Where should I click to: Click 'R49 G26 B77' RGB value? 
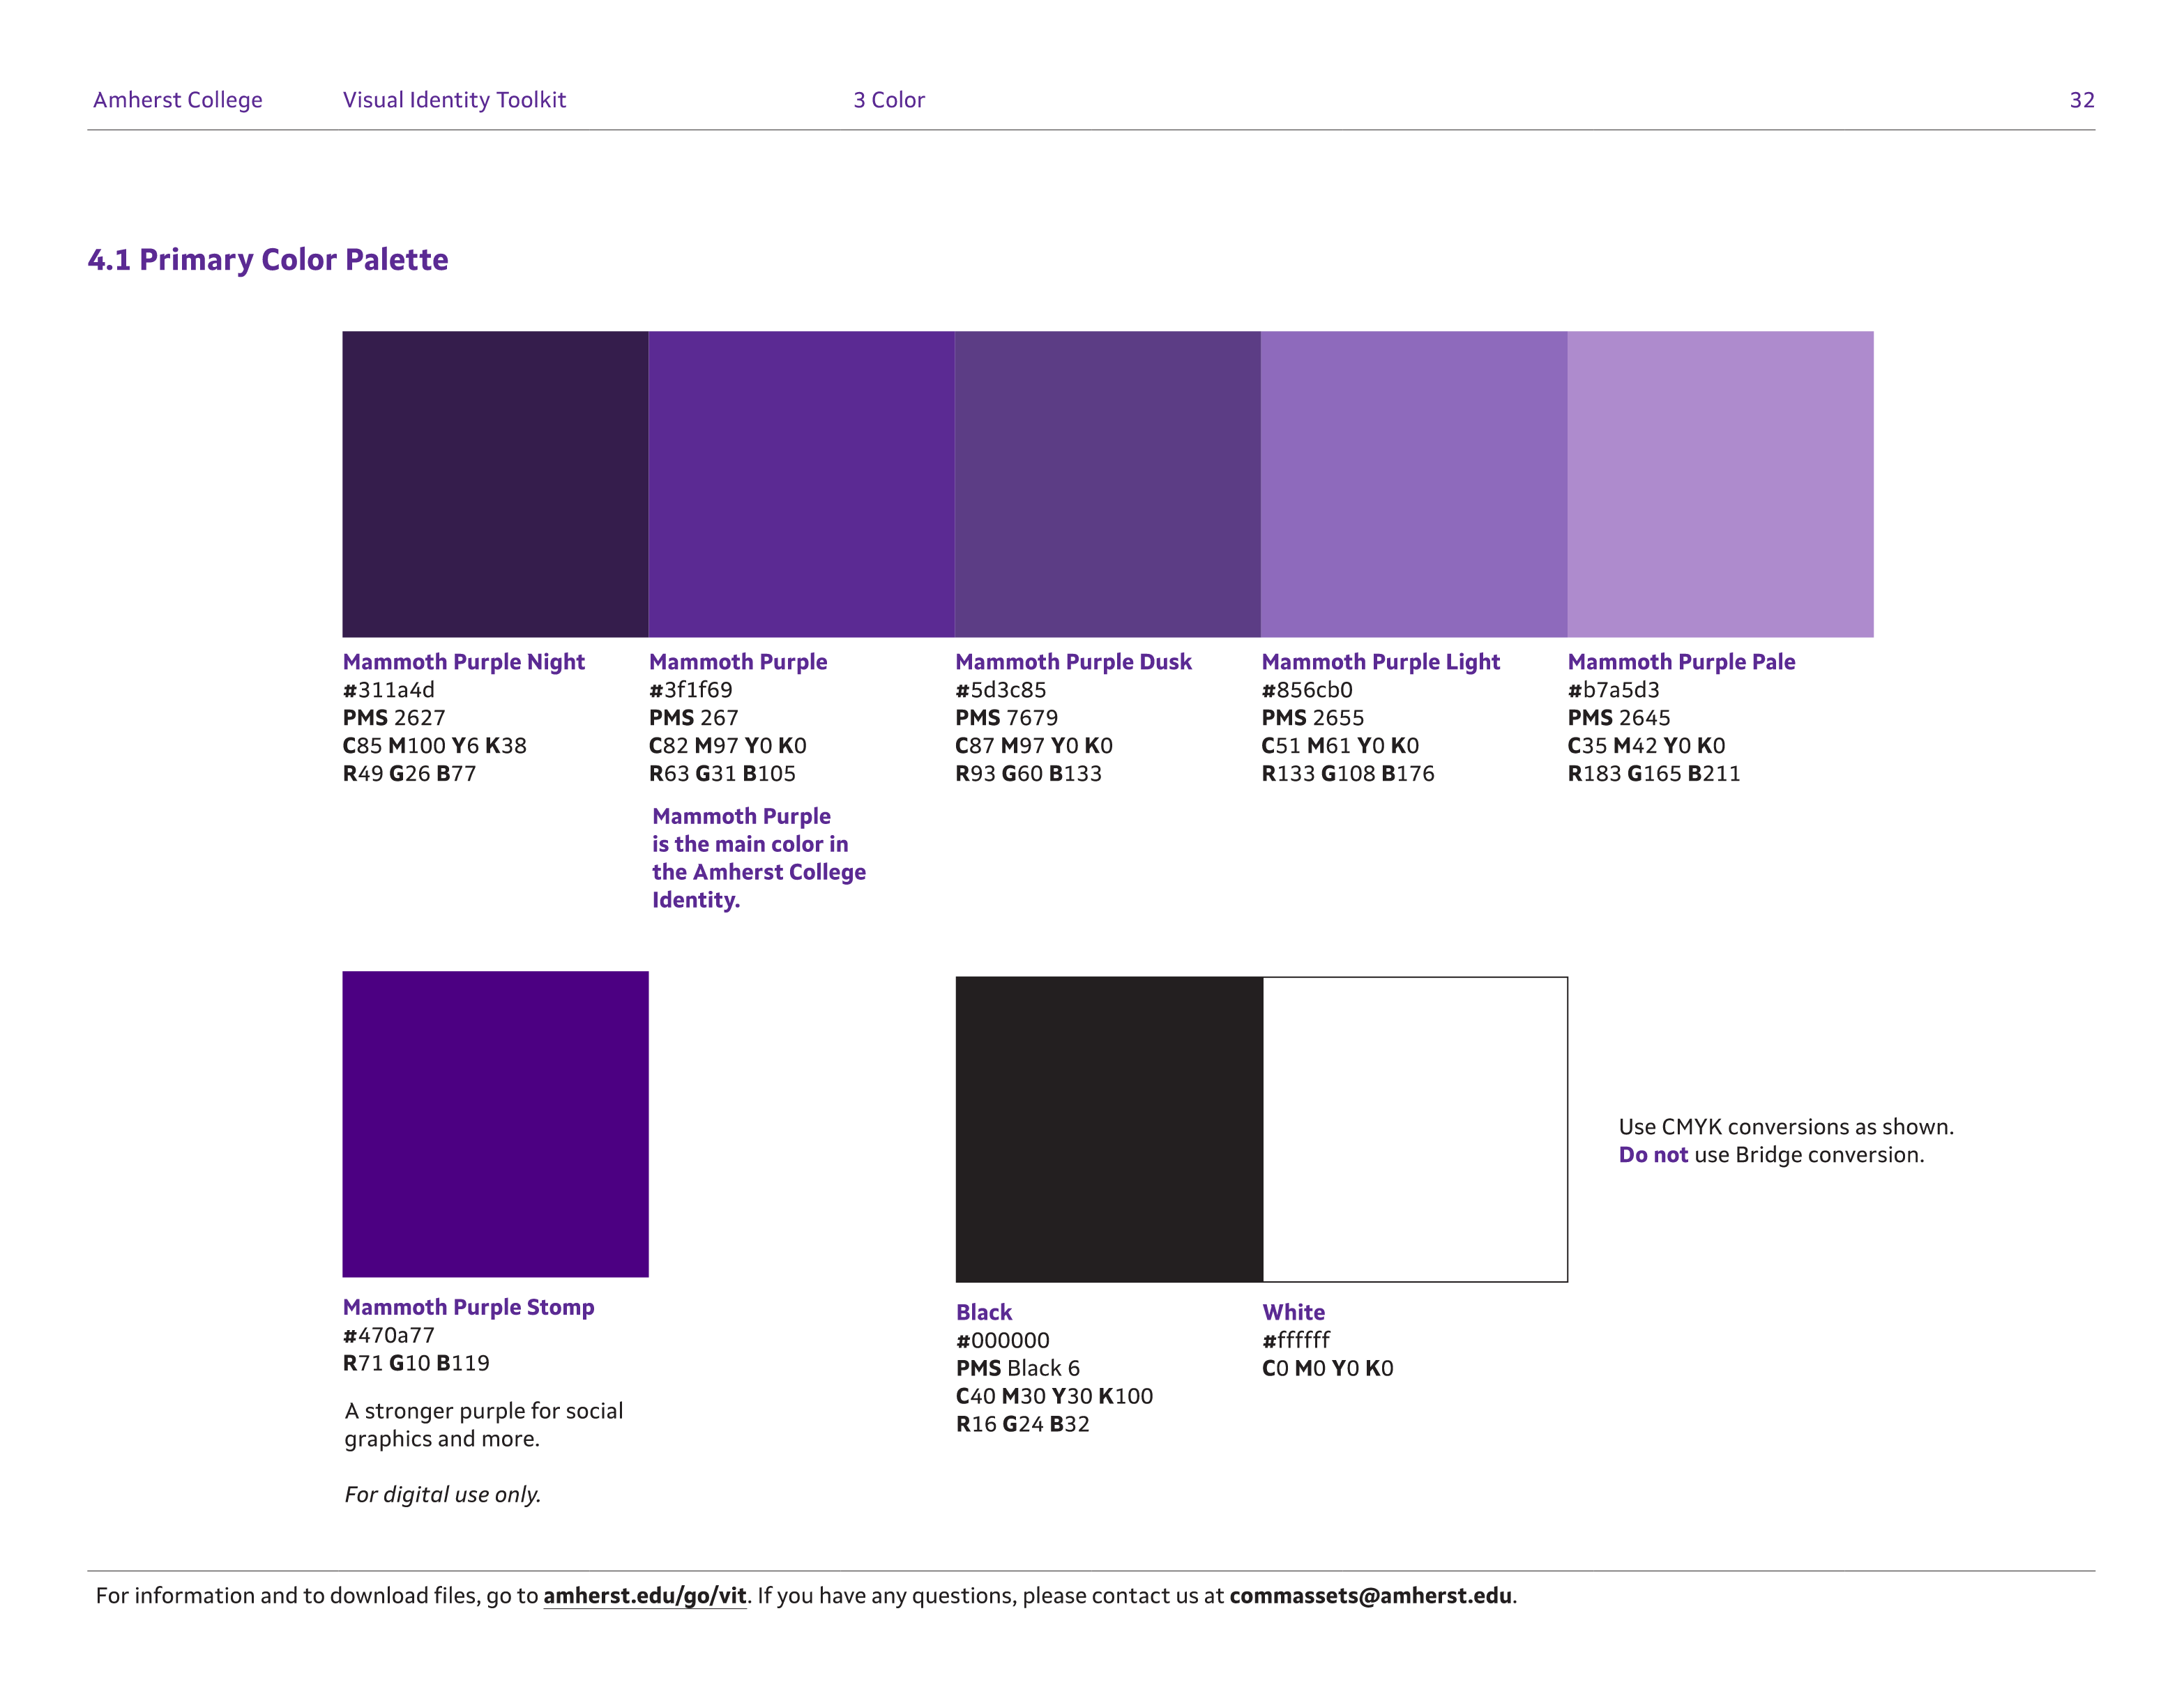[410, 774]
